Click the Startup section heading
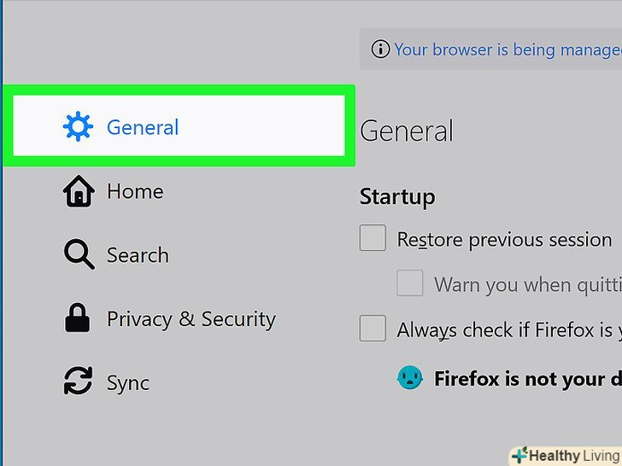This screenshot has width=622, height=466. click(x=397, y=196)
